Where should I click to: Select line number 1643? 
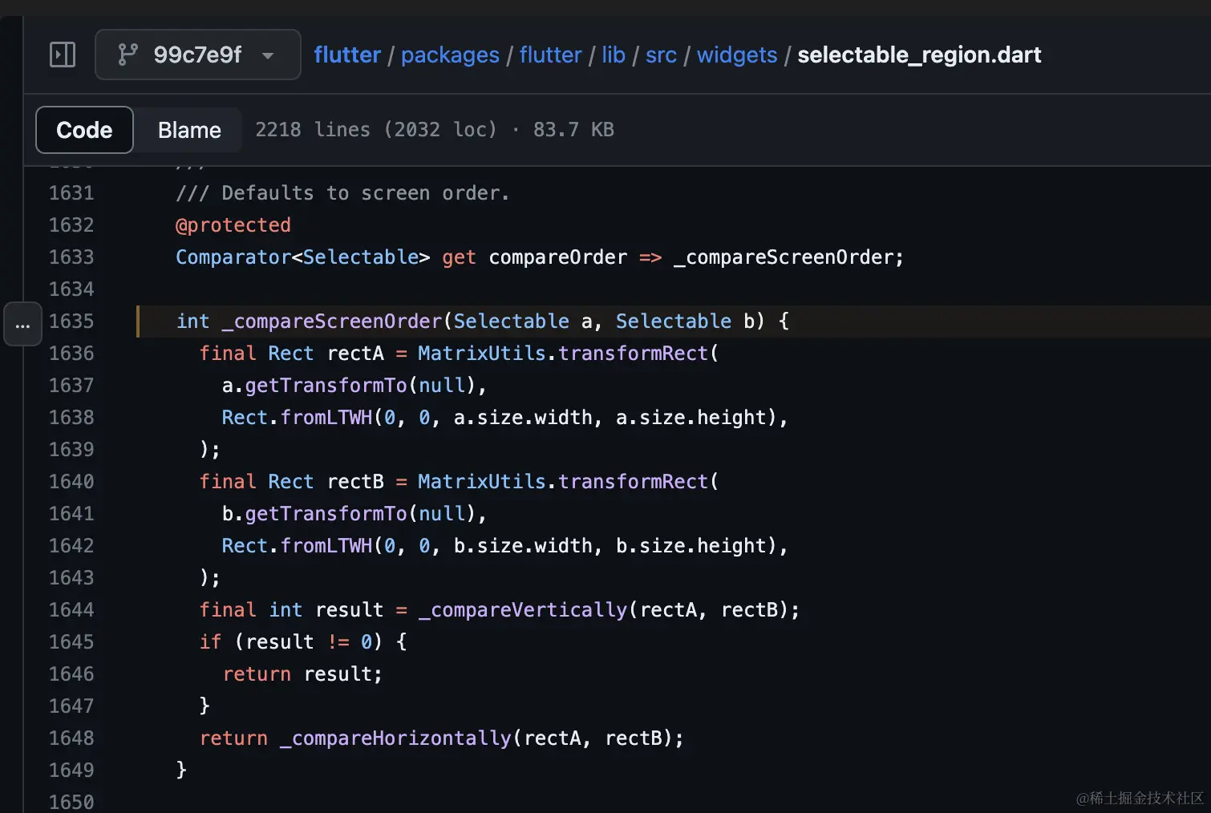71,578
